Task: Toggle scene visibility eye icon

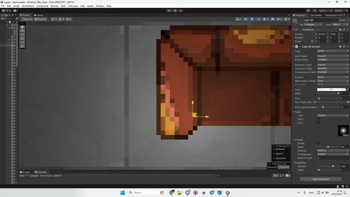Action: [x=273, y=19]
